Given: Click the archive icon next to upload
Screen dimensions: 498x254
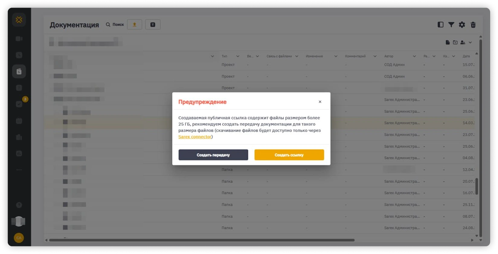Looking at the screenshot, I should [153, 24].
